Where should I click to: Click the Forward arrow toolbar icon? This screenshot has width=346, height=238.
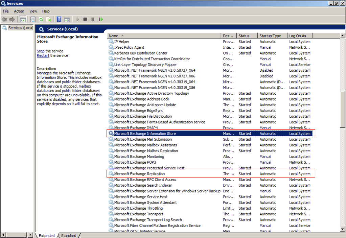click(12, 19)
